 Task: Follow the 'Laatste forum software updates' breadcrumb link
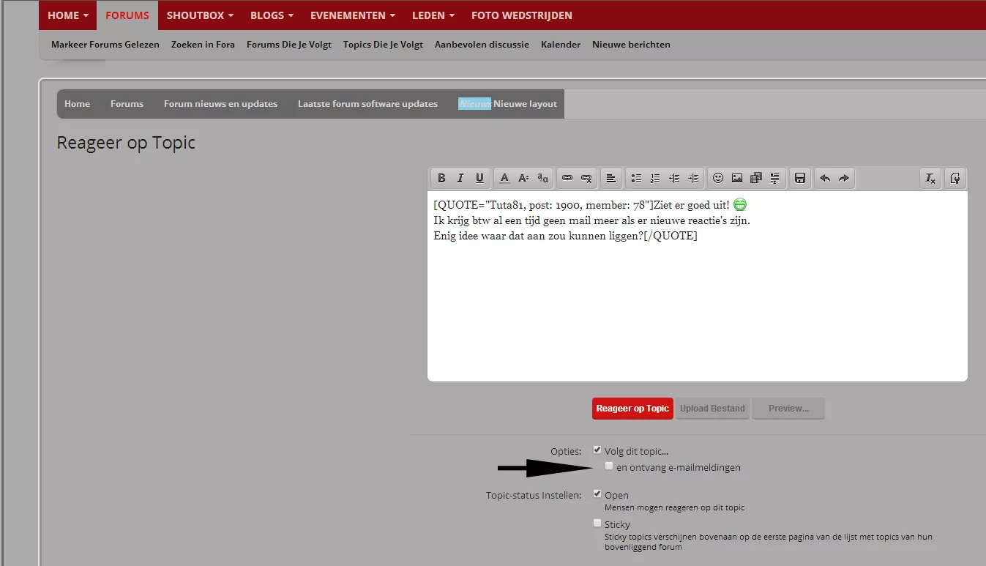[x=367, y=103]
